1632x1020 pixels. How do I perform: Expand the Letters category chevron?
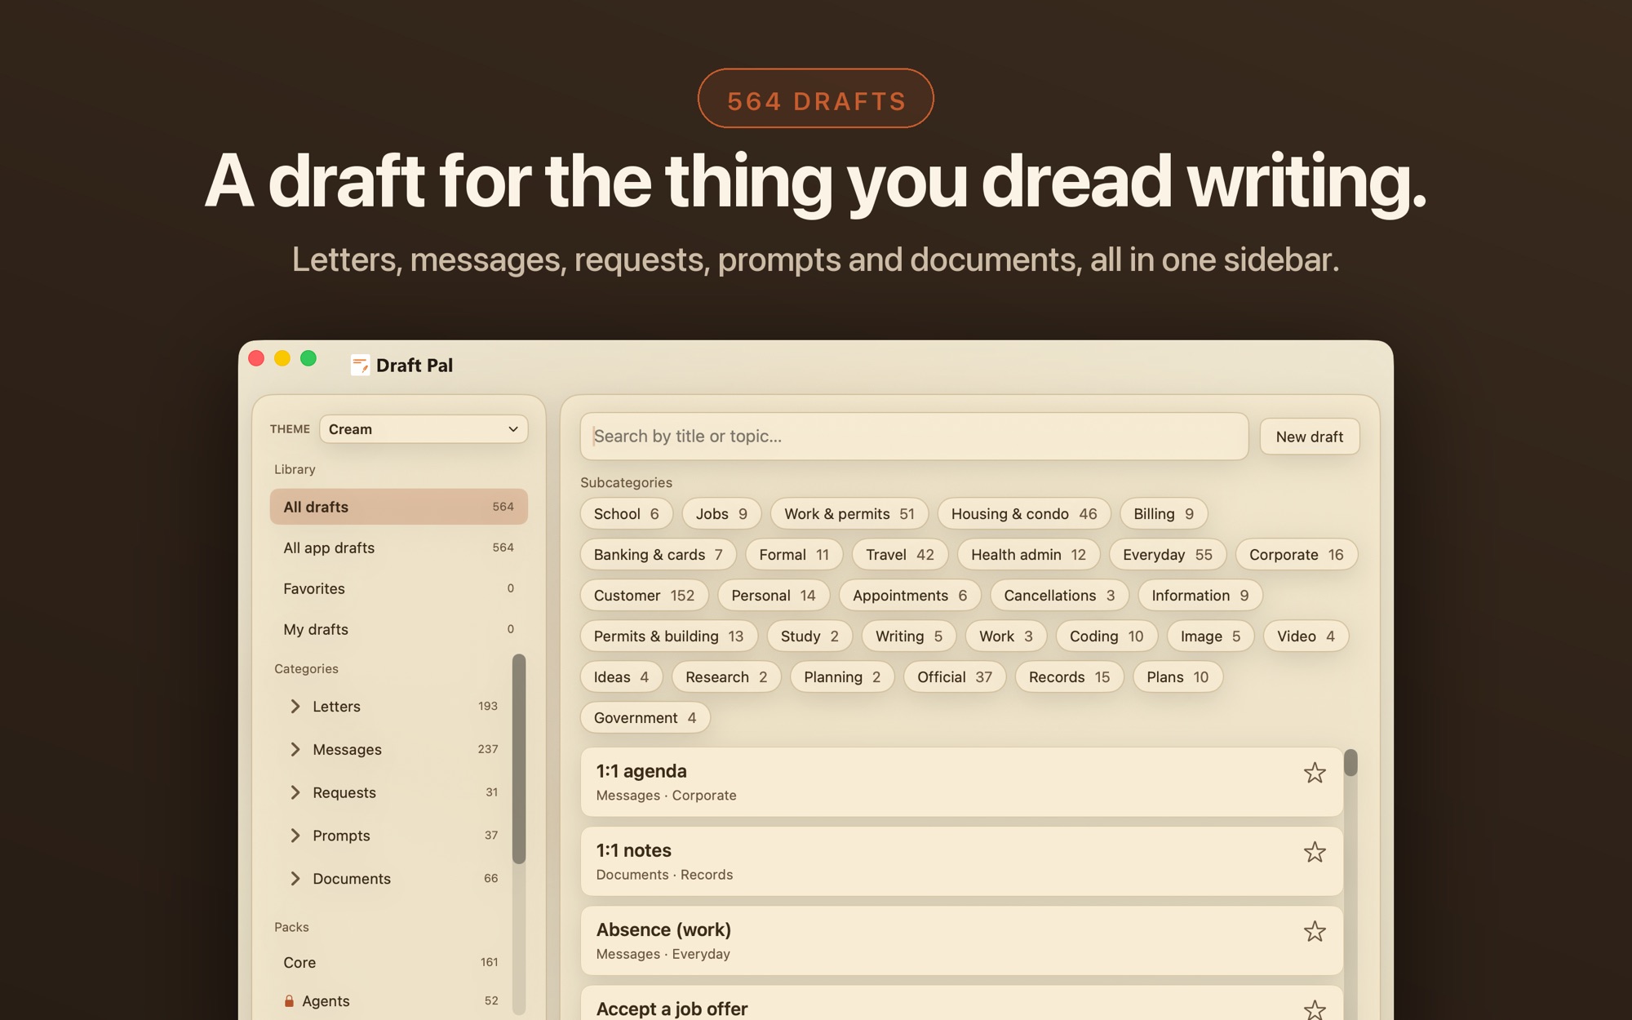click(295, 706)
